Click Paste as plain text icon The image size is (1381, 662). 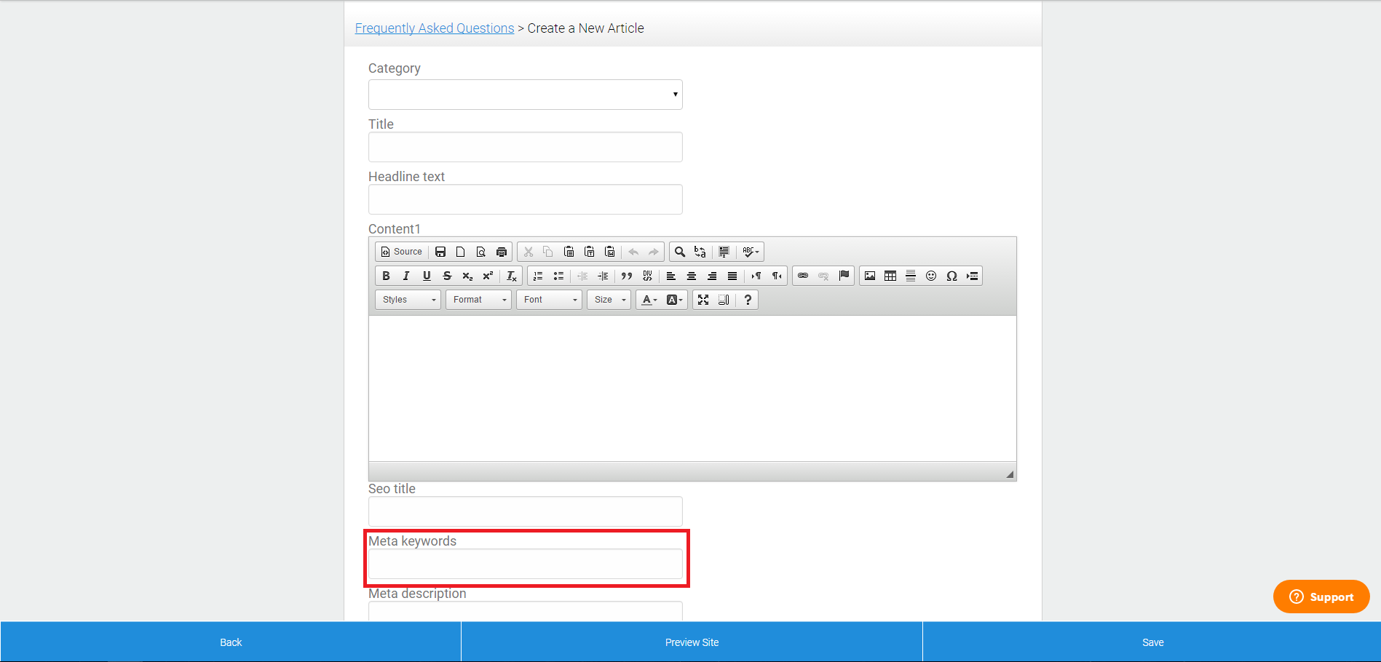click(x=590, y=252)
